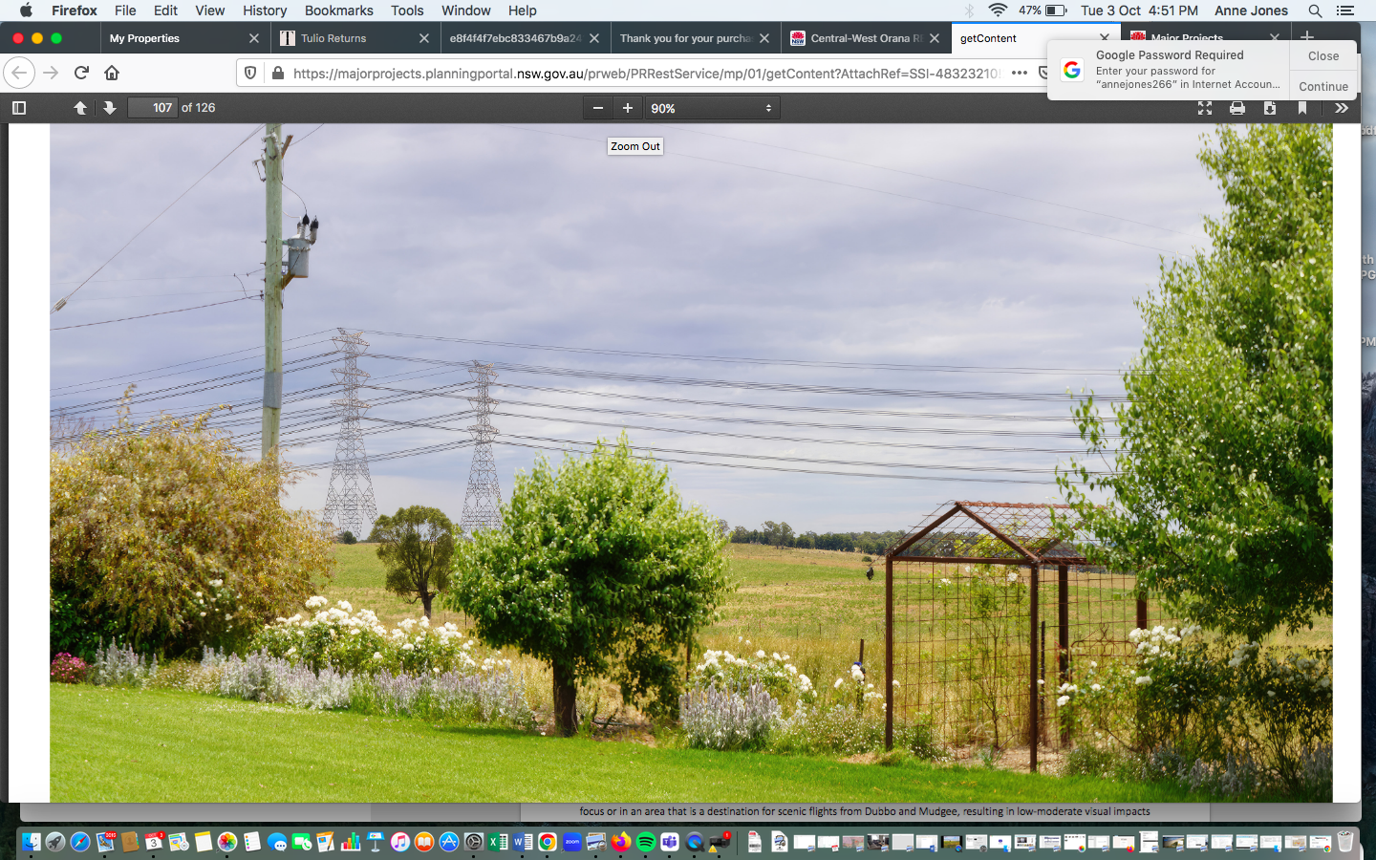The image size is (1376, 860).
Task: Open the tracking protection shield icon
Action: pos(250,73)
